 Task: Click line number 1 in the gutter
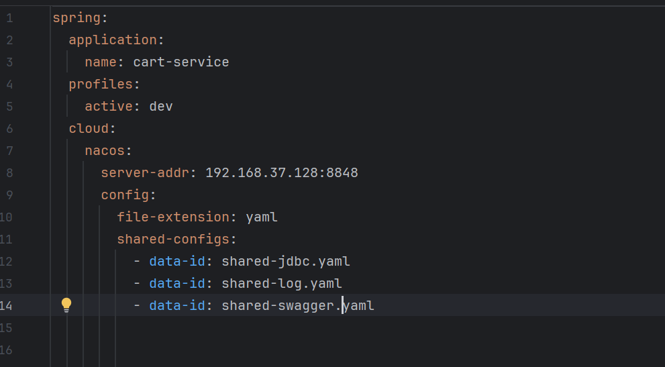[x=9, y=18]
